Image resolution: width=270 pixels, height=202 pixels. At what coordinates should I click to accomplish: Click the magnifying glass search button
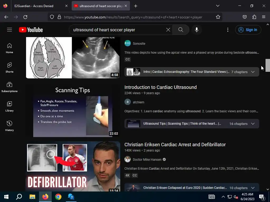[181, 30]
